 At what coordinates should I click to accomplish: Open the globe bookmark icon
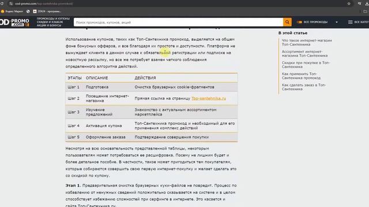[x=28, y=11]
